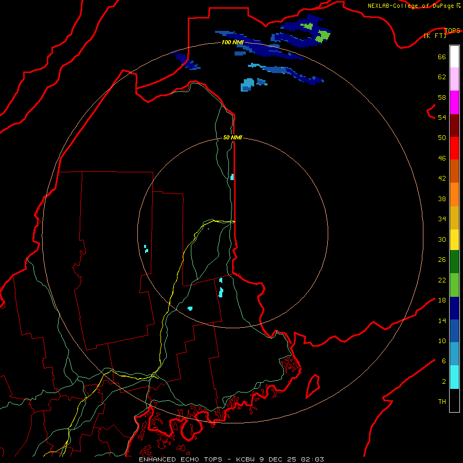This screenshot has width=463, height=463.
Task: Click the '100 NMI' range ring label
Action: pos(233,43)
